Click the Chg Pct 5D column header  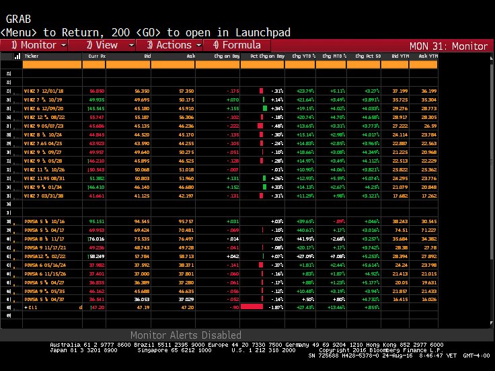(x=368, y=56)
